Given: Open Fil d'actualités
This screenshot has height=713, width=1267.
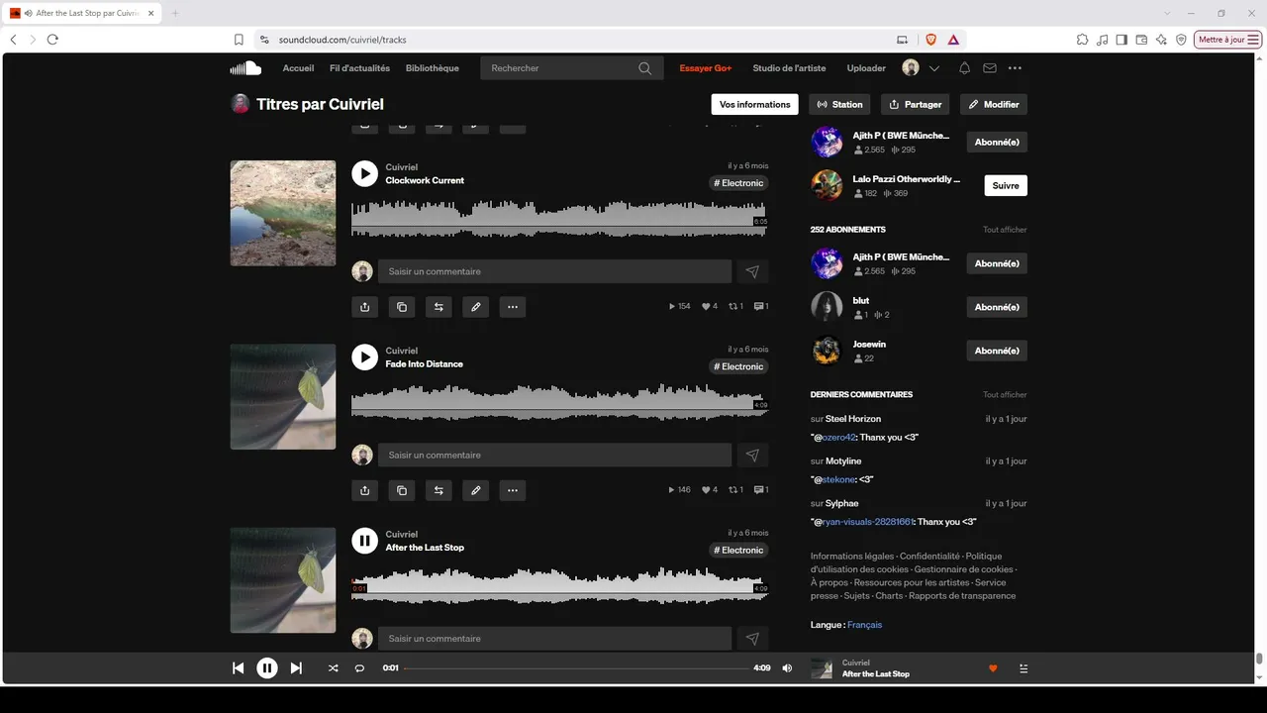Looking at the screenshot, I should (x=359, y=68).
